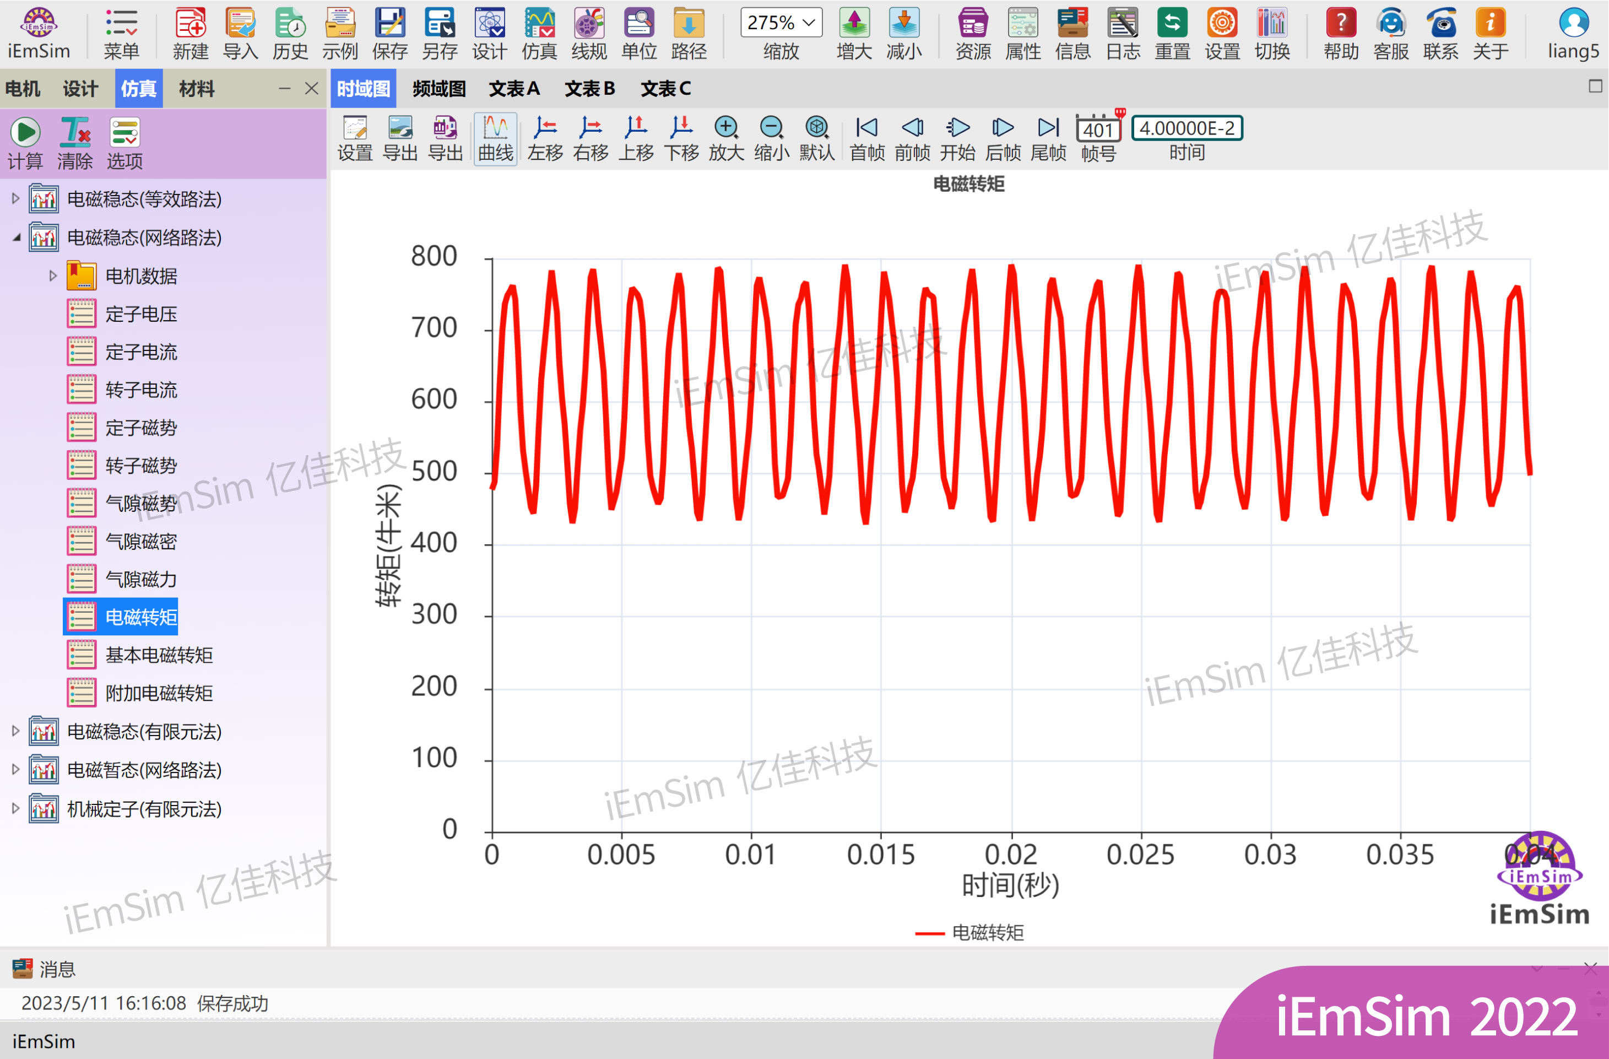This screenshot has height=1059, width=1609.
Task: Click the 帧号 frame number field 401
Action: pos(1098,129)
